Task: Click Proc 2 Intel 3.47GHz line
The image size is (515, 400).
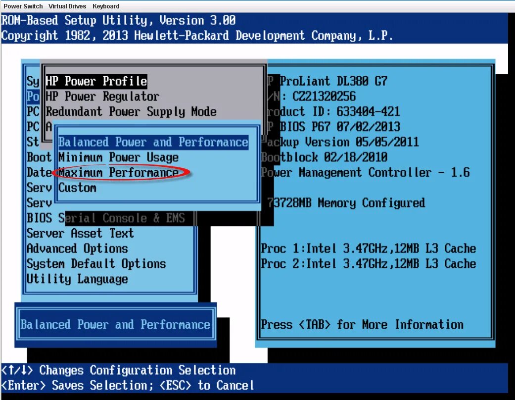Action: pos(368,264)
